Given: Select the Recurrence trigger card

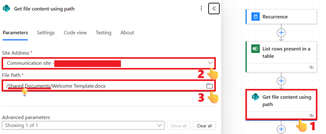Looking at the screenshot, I should (x=287, y=17).
